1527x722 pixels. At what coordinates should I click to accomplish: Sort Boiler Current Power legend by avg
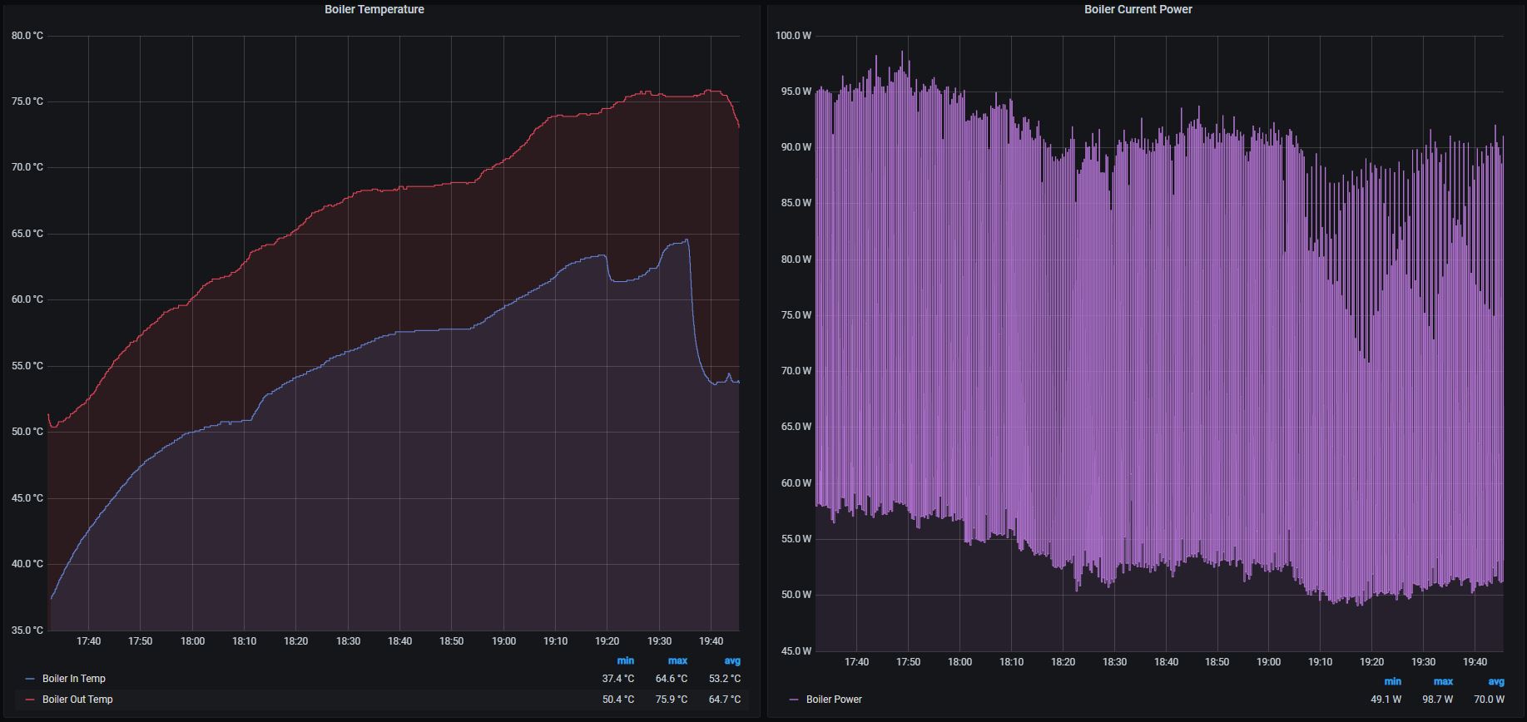tap(1495, 681)
